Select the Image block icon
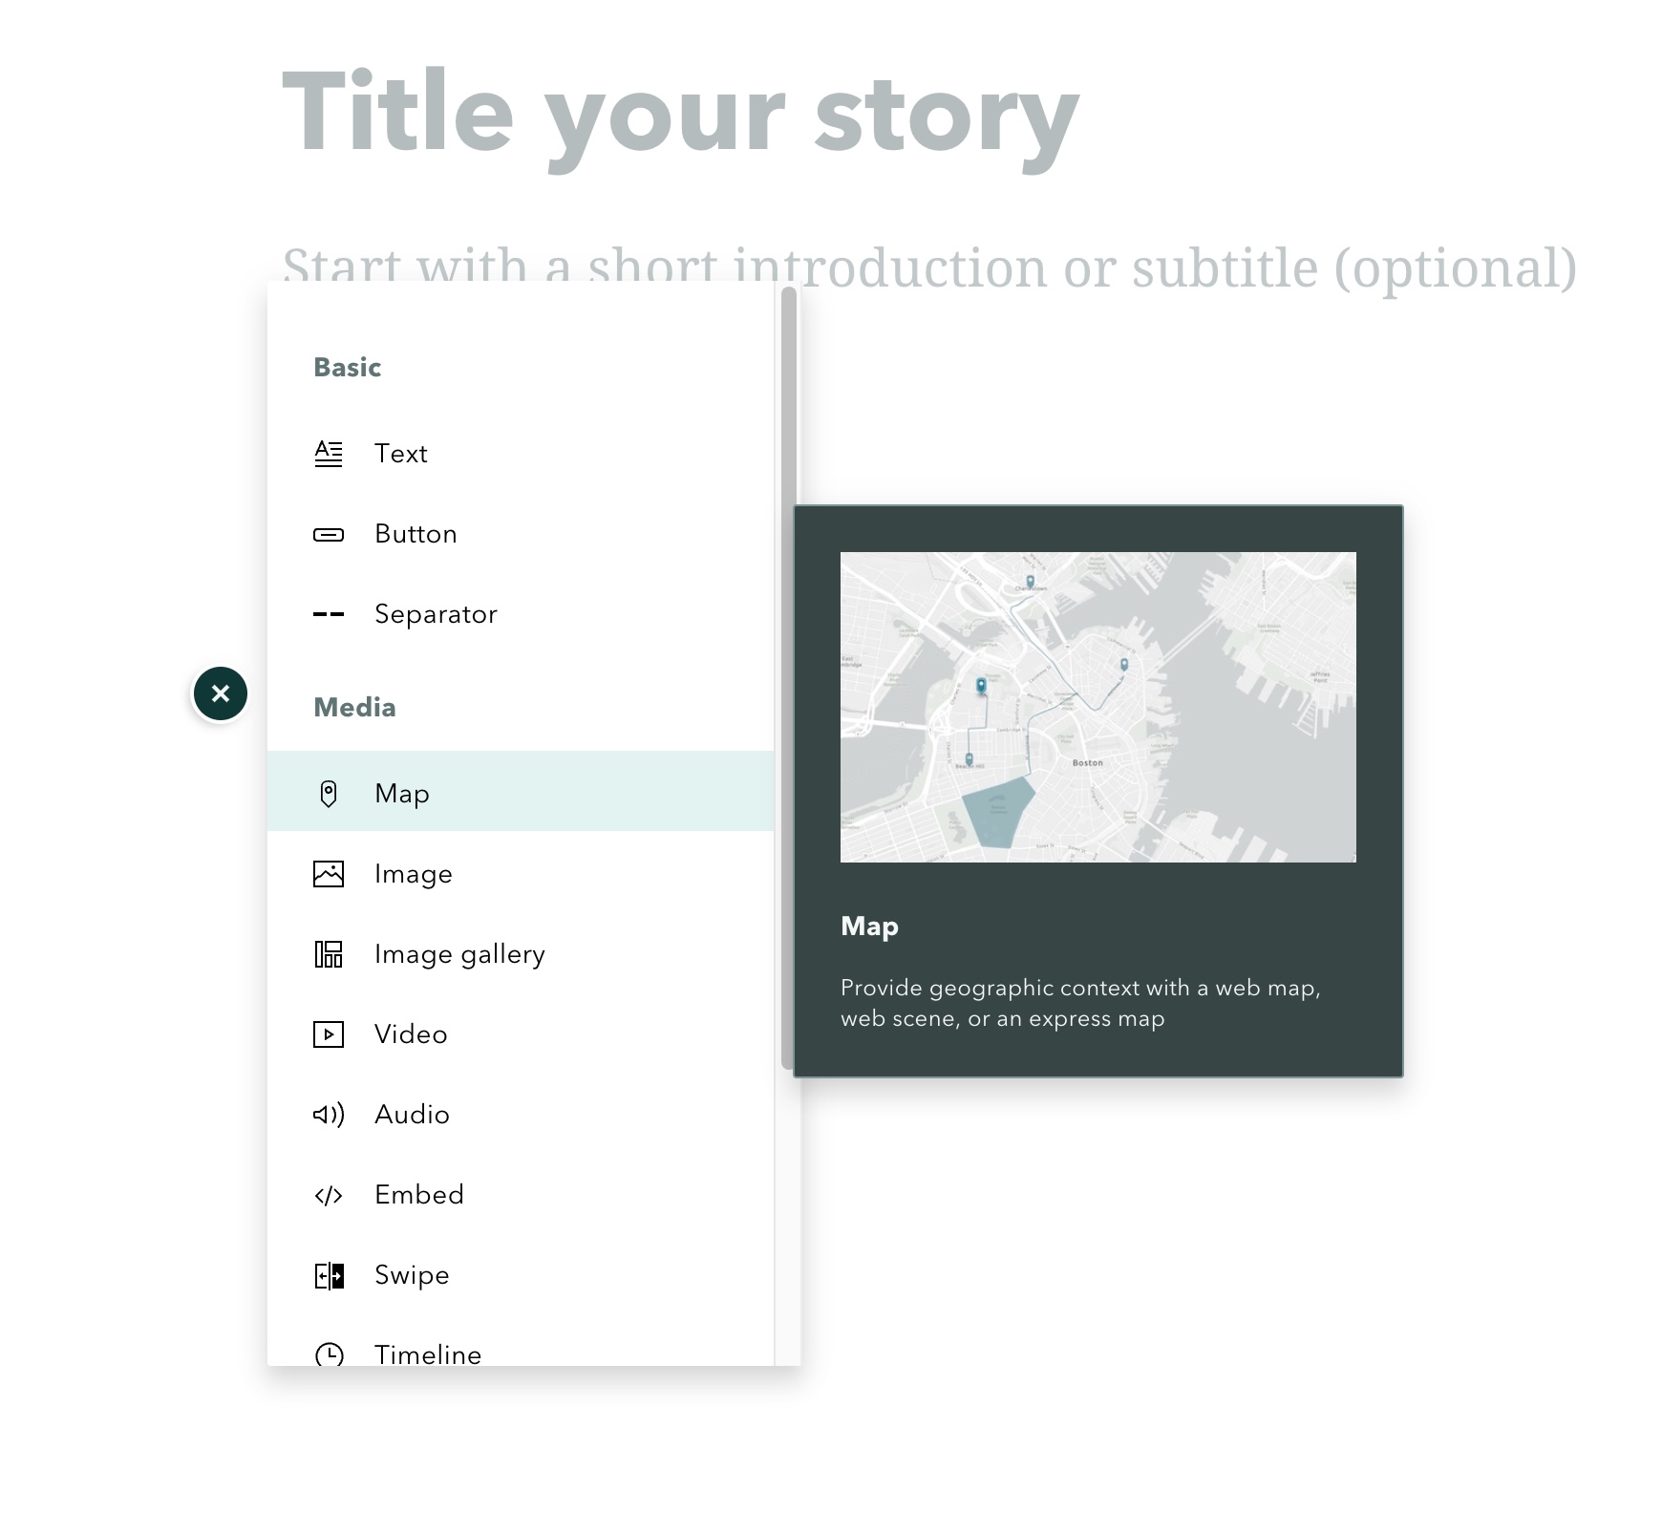 [x=329, y=873]
